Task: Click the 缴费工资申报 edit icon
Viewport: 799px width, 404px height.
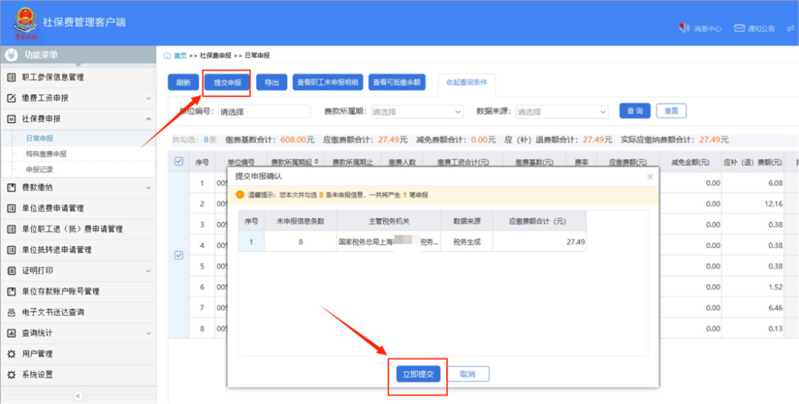Action: click(11, 98)
